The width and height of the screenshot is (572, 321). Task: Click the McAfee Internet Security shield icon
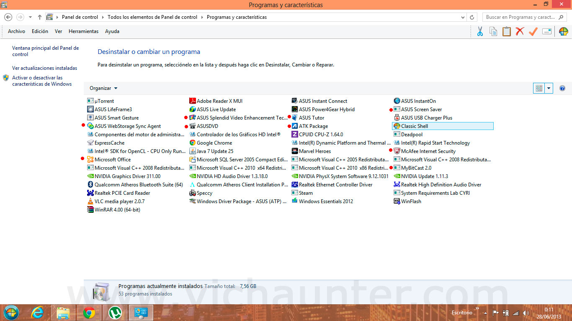click(x=397, y=151)
